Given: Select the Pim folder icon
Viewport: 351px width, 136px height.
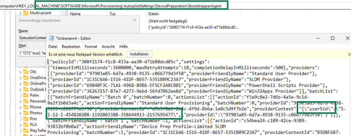Looking at the screenshot, I should click(x=26, y=118).
